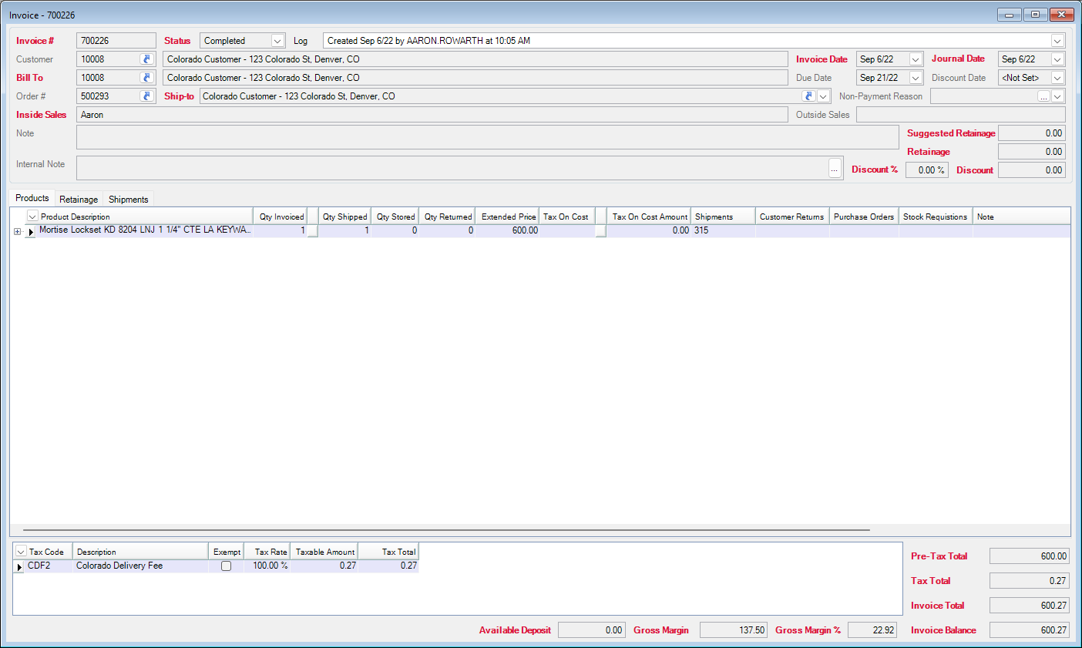The width and height of the screenshot is (1082, 648).
Task: Open the Invoice Date dropdown
Action: (x=916, y=59)
